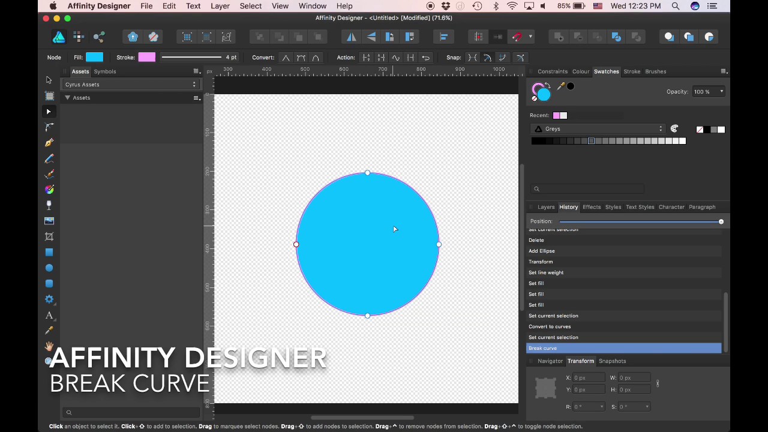Activate the Colour Picker tool
This screenshot has height=432, width=768.
tap(49, 331)
